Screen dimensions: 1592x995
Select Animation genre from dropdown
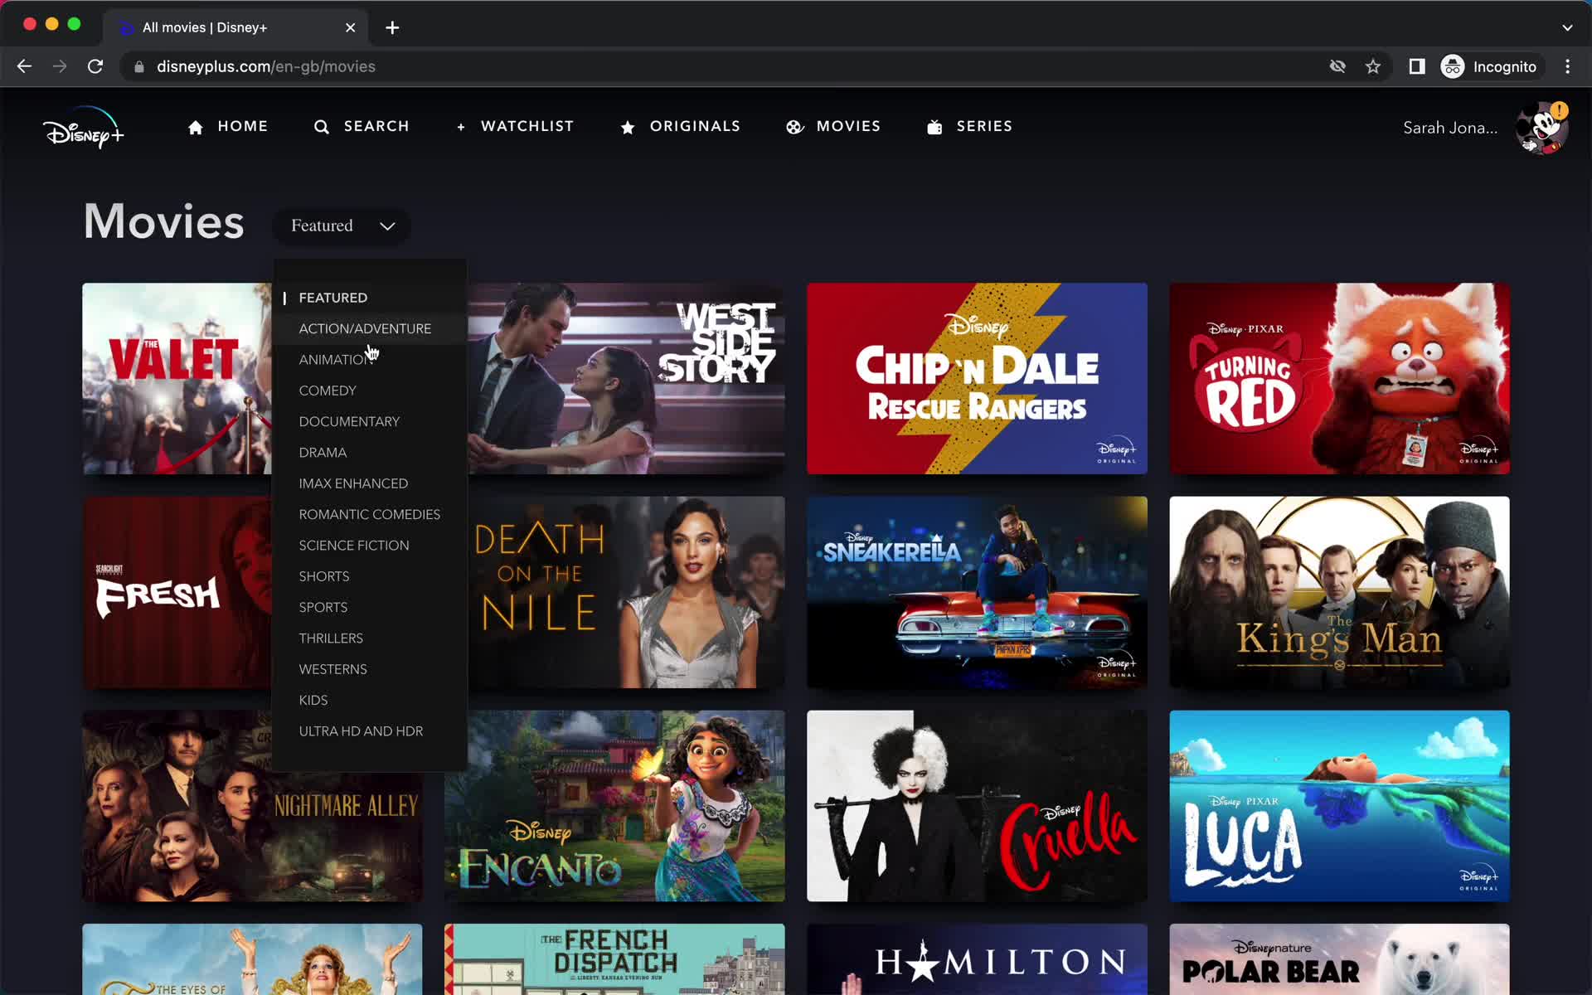pos(335,359)
